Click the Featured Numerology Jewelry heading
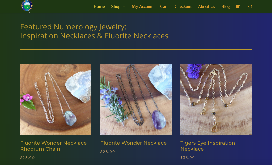The height and width of the screenshot is (165, 272). point(94,31)
